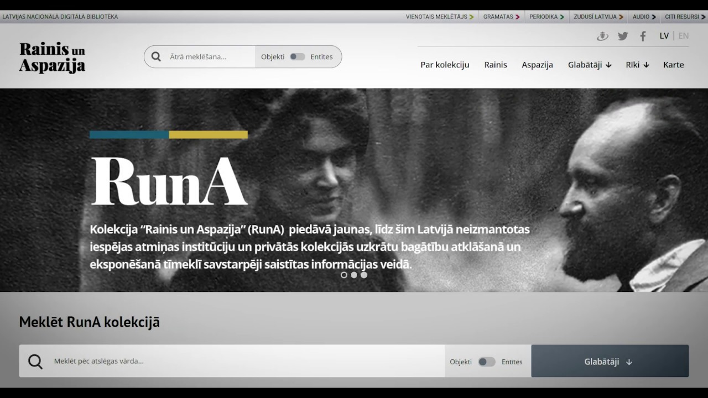708x398 pixels.
Task: Click Objekti label in collection search
Action: tap(461, 362)
